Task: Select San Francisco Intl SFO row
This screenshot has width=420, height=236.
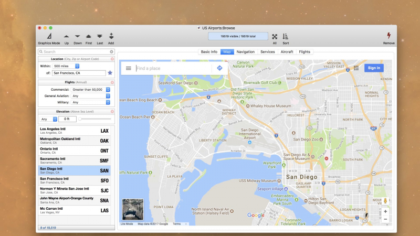Action: [x=75, y=180]
